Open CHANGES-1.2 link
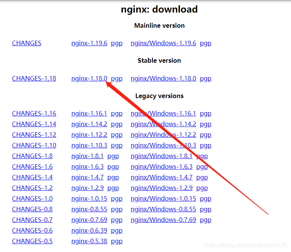This screenshot has width=291, height=252. coord(32,188)
